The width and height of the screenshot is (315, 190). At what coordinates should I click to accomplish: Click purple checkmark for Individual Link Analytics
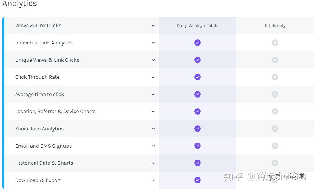coord(197,43)
